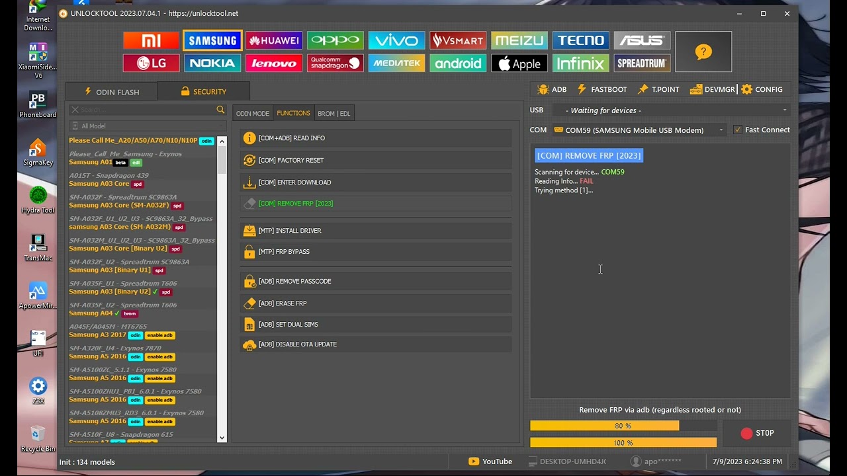
Task: Select the Android brand icon
Action: (458, 63)
